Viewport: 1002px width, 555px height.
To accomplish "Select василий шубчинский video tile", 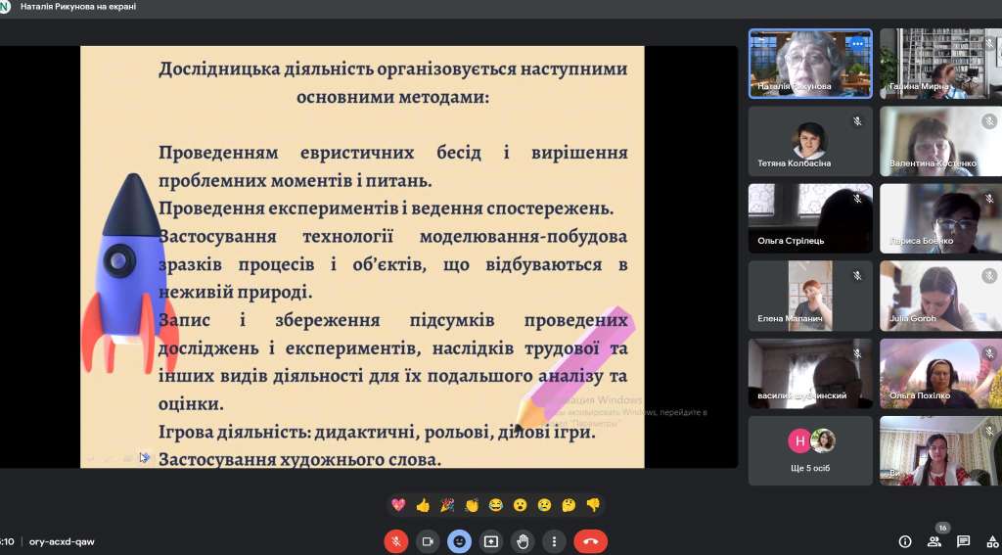I will (810, 373).
